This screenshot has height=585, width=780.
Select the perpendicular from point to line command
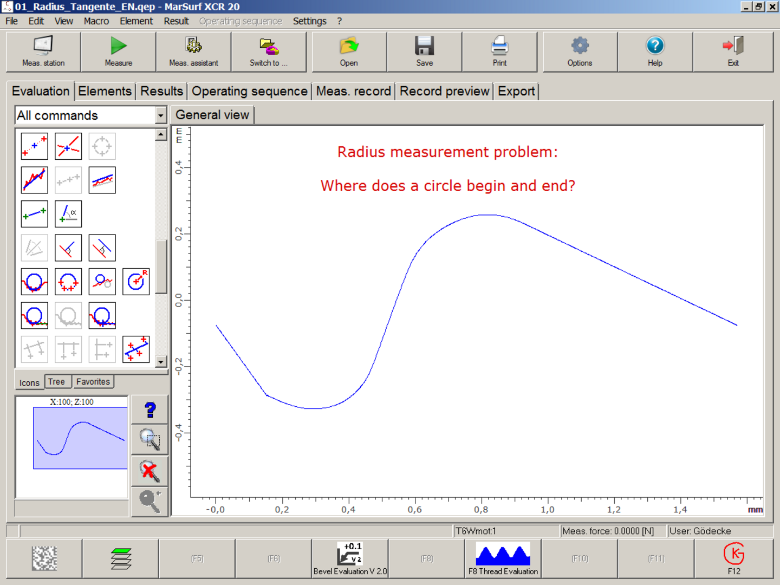click(68, 248)
